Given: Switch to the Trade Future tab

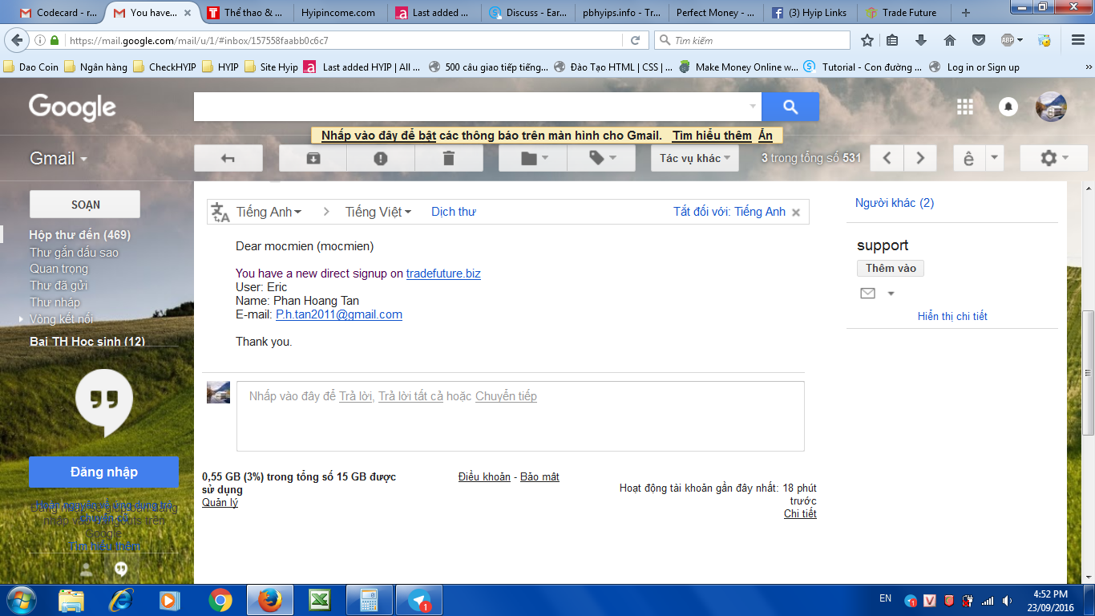Looking at the screenshot, I should (x=902, y=13).
